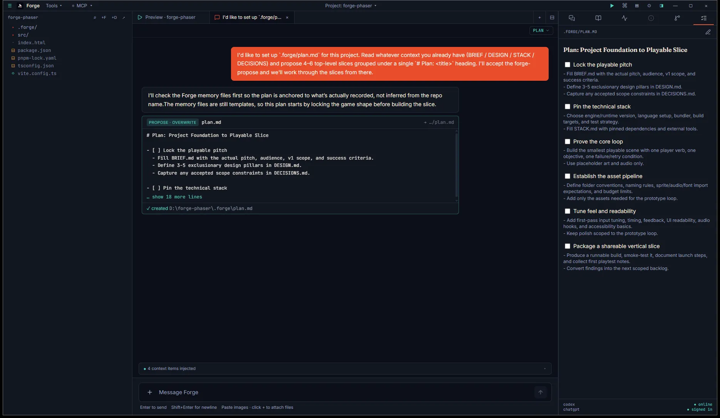Add a new tab with the plus icon
The image size is (720, 418).
(x=539, y=17)
